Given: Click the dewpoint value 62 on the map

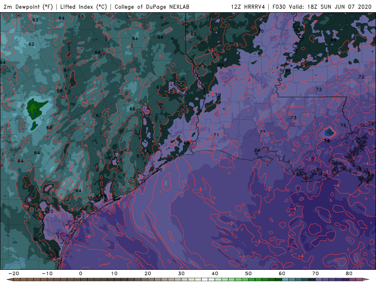Looking at the screenshot, I should click(31, 44).
